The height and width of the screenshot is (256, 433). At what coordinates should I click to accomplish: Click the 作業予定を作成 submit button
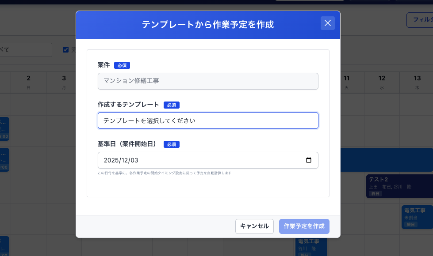tap(304, 226)
